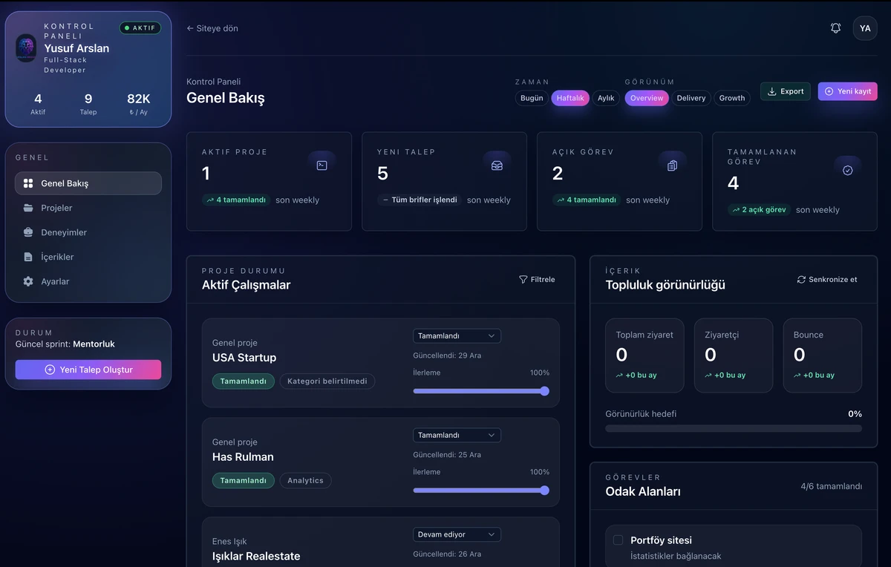Click the Siteye dön link
Image resolution: width=891 pixels, height=567 pixels.
point(212,28)
